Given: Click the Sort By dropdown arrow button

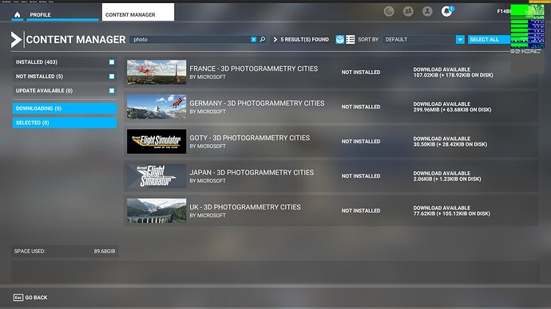Looking at the screenshot, I should tap(460, 40).
